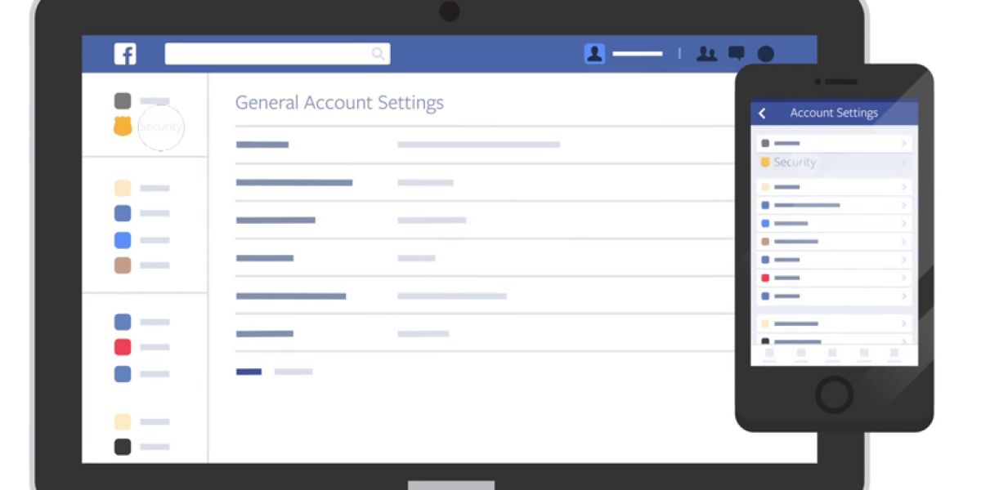The width and height of the screenshot is (981, 490).
Task: Tap the gray icon row on the phone
Action: point(834,143)
